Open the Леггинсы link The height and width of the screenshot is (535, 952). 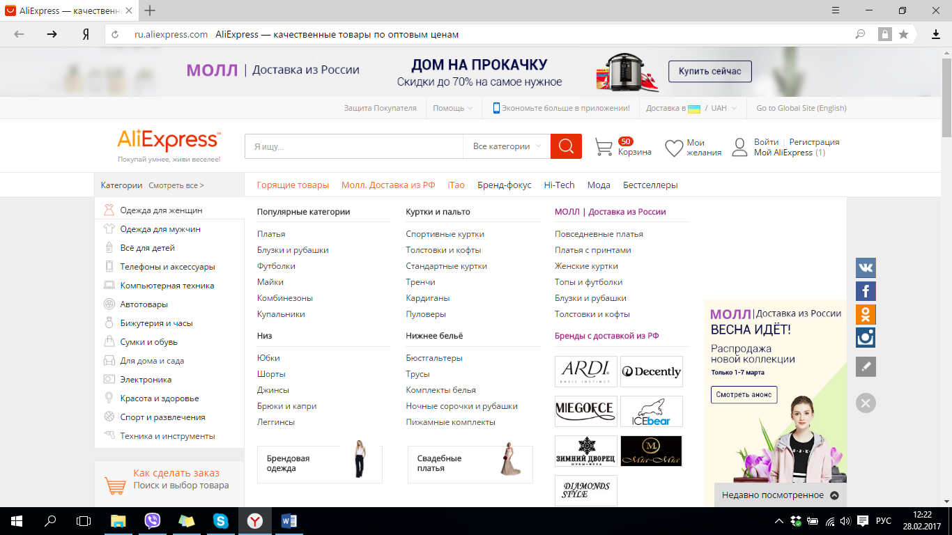coord(276,422)
